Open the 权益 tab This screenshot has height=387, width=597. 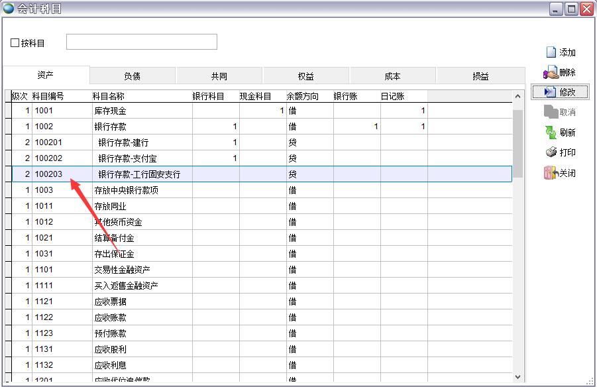tap(305, 76)
